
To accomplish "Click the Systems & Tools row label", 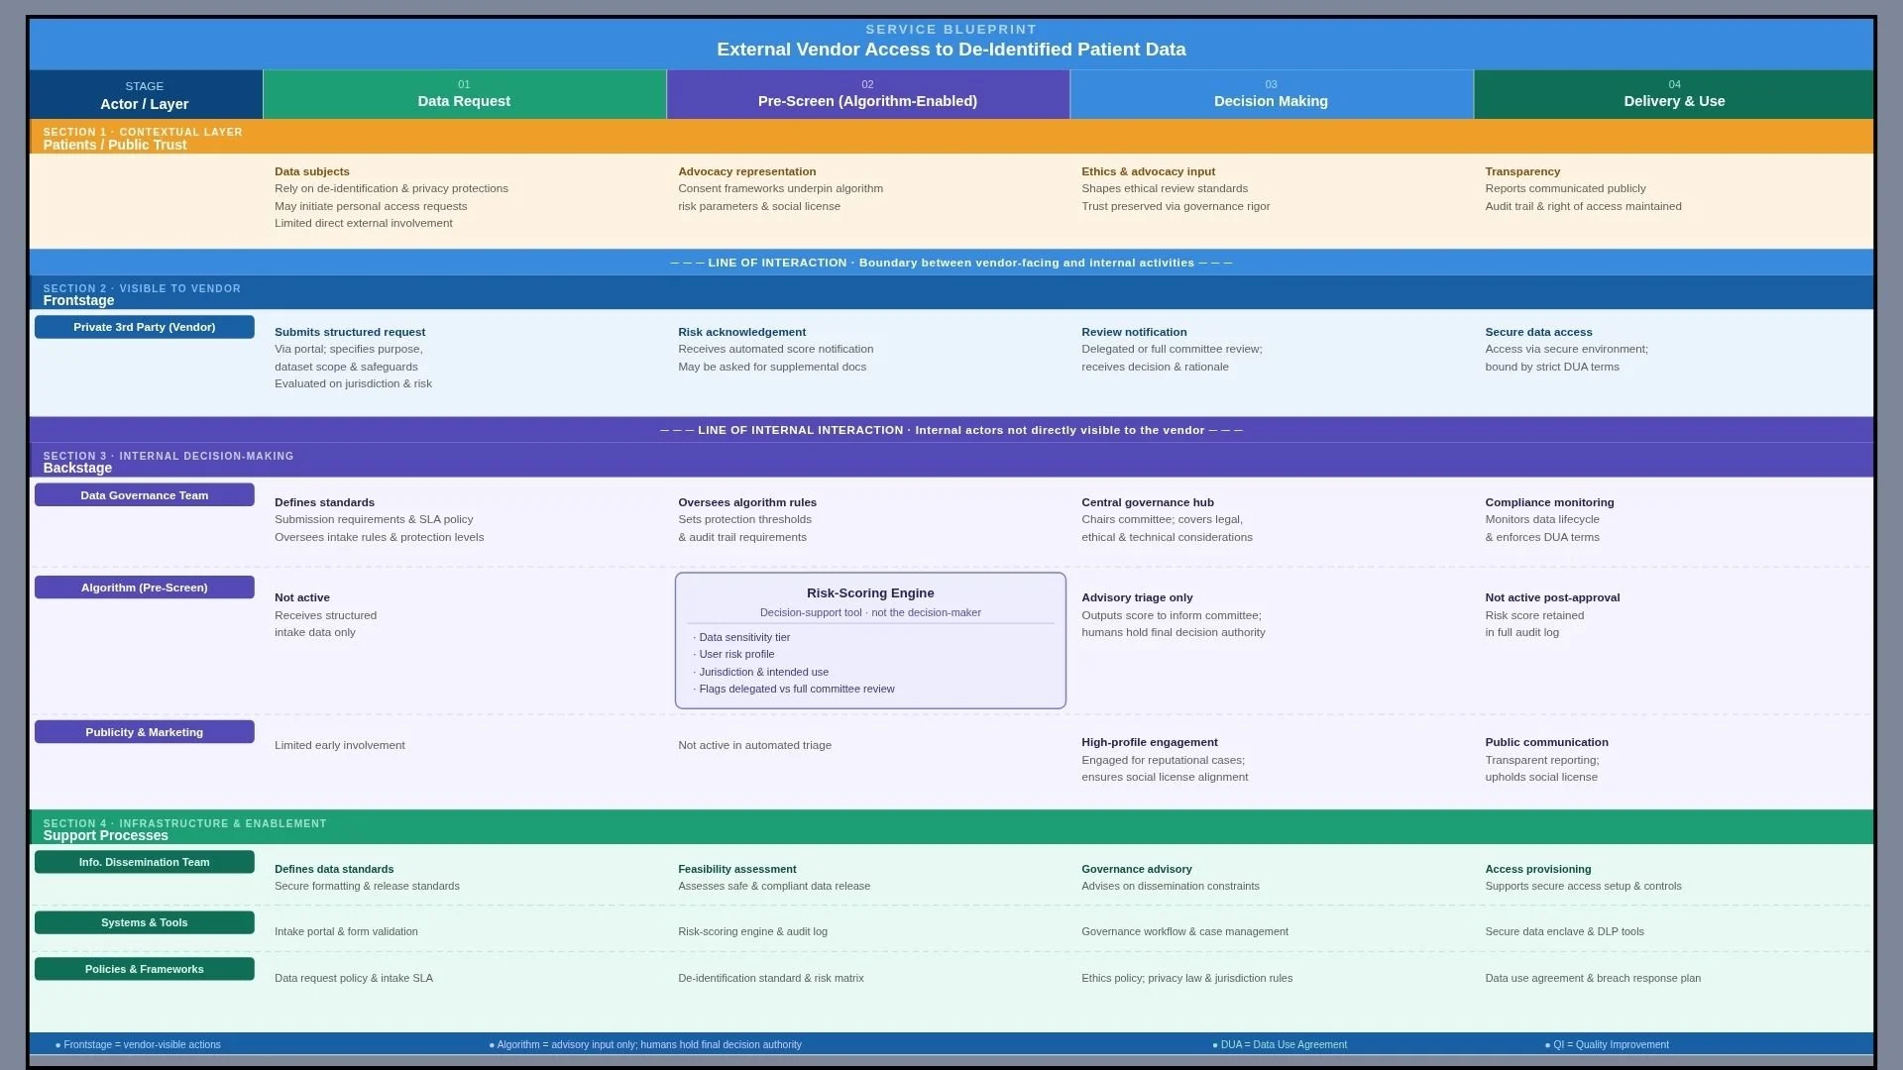I will (x=145, y=922).
